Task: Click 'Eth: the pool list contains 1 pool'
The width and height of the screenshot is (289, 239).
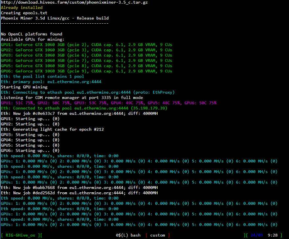Action: click(42, 77)
